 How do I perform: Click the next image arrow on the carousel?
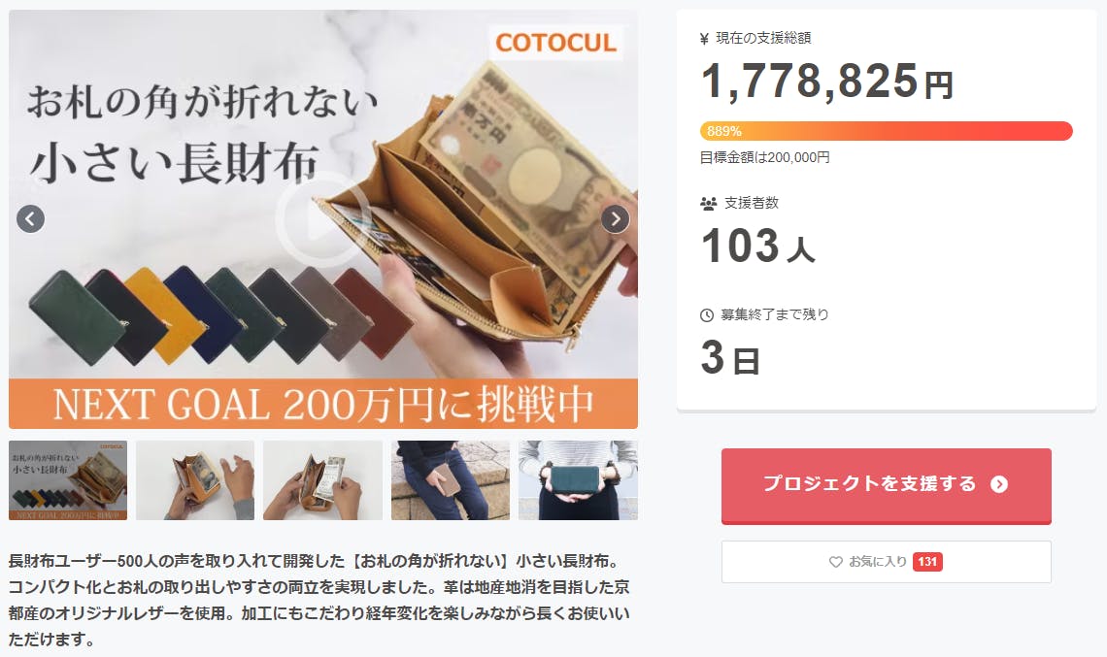615,219
